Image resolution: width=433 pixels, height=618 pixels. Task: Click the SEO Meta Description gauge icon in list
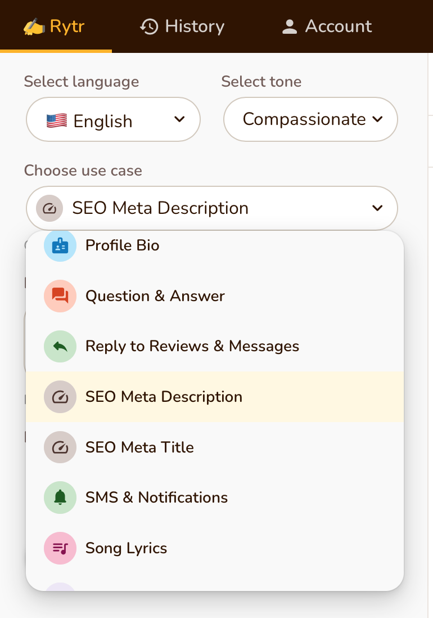[60, 397]
